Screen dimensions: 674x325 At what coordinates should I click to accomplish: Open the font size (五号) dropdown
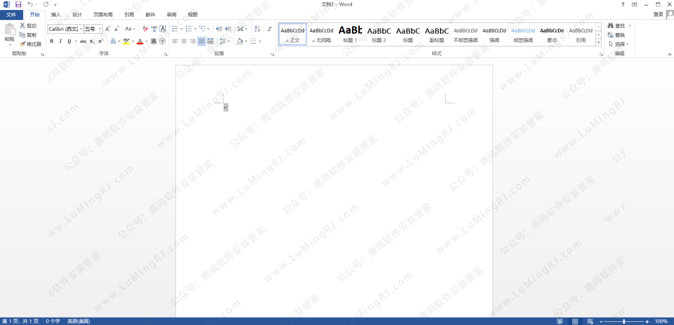(x=100, y=29)
